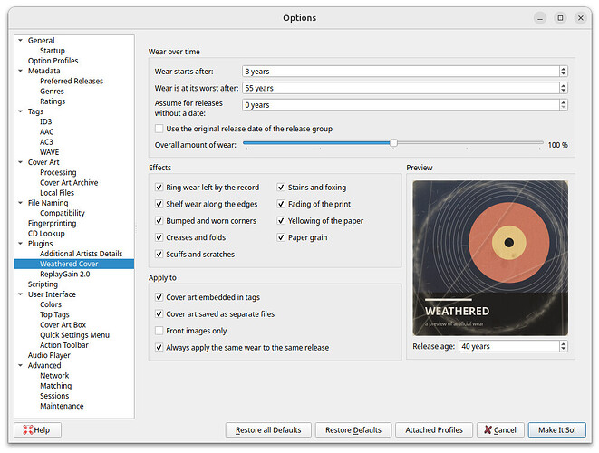The height and width of the screenshot is (453, 599).
Task: Open Attached Profiles
Action: pyautogui.click(x=433, y=429)
